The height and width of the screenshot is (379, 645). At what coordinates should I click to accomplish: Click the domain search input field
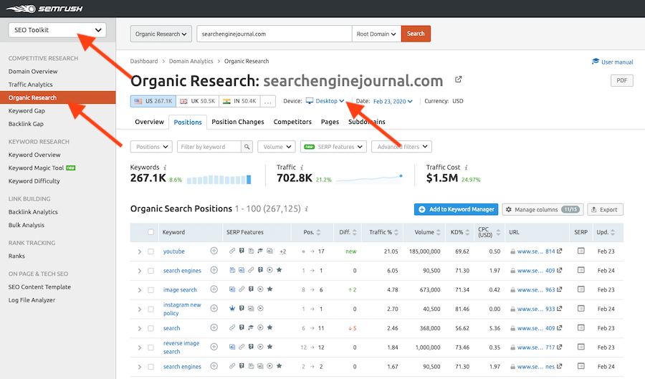(x=274, y=34)
